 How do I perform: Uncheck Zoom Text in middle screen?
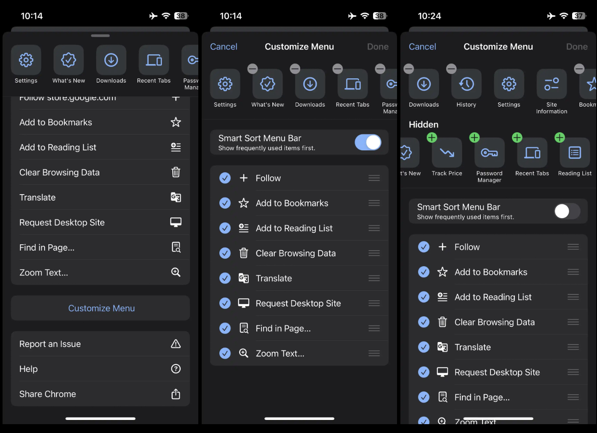coord(225,353)
